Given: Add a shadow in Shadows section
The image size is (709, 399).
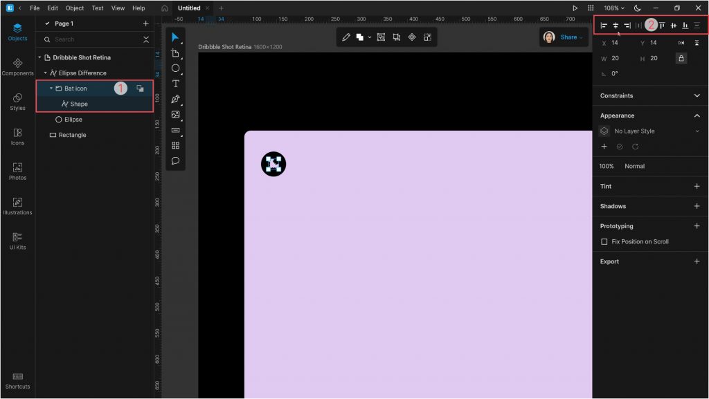Looking at the screenshot, I should pos(697,206).
